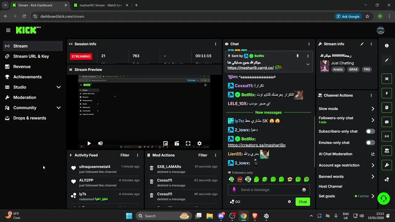Go to Stream URL & Key page
Screen dimensions: 395x222
coord(33,56)
